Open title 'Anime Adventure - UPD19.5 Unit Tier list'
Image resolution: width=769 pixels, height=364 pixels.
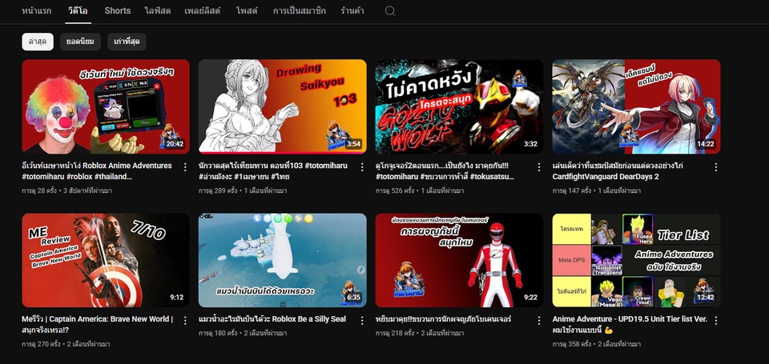click(x=630, y=324)
